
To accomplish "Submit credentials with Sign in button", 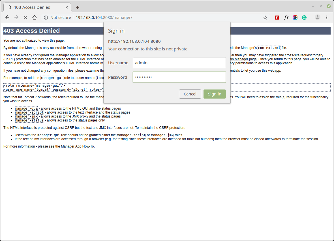I will [215, 94].
